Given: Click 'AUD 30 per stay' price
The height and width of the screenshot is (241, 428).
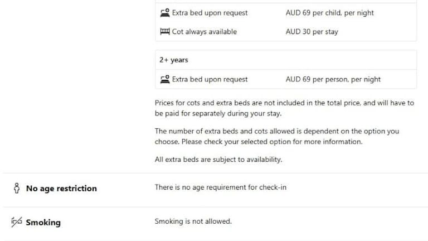Looking at the screenshot, I should click(x=312, y=32).
